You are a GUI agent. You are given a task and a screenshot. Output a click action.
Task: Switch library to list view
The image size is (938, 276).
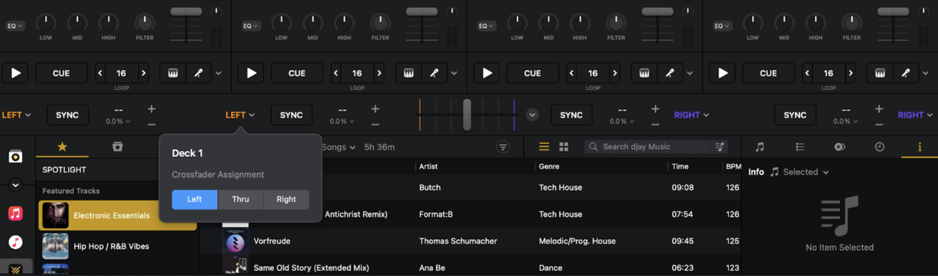(544, 146)
